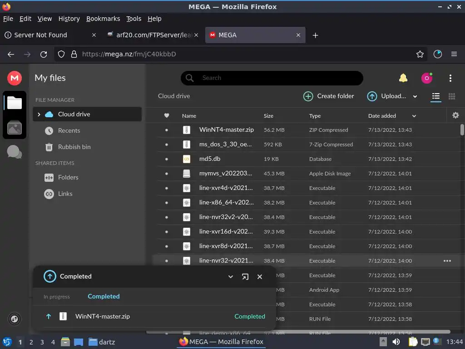This screenshot has height=349, width=465.
Task: Open the photos gallery icon in sidebar
Action: pyautogui.click(x=14, y=128)
